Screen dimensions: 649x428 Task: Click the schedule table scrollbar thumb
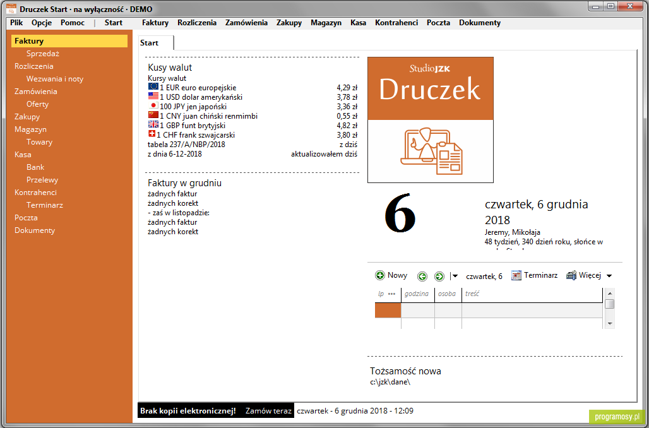[x=609, y=304]
